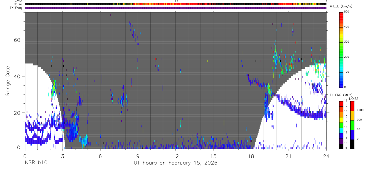
Task: Click the yellow 14 MHz swatch in TX FRQ legend
Action: [342, 120]
